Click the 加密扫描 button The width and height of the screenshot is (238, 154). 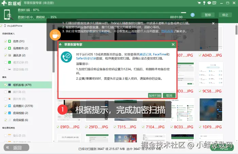pos(155,96)
